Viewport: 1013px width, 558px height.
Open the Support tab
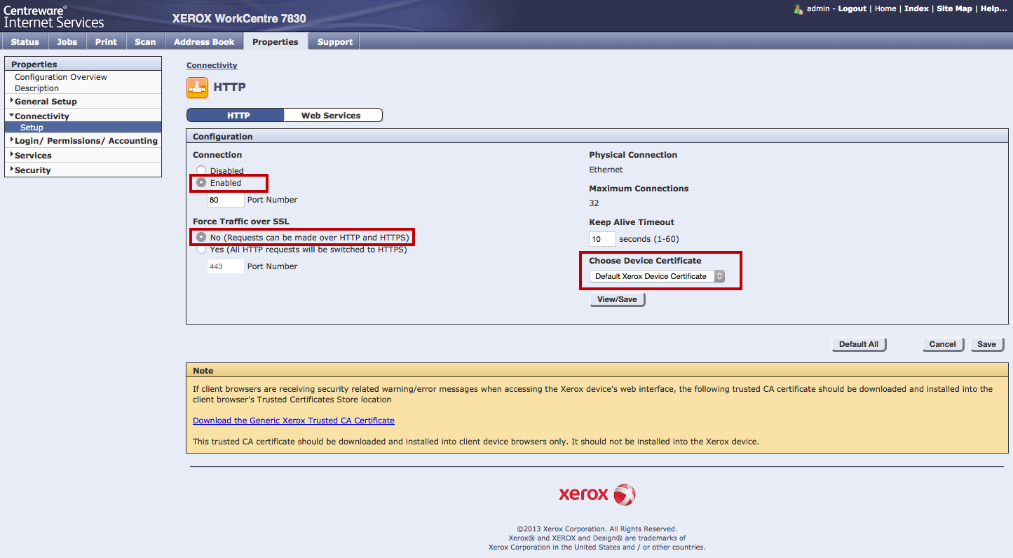[x=335, y=41]
